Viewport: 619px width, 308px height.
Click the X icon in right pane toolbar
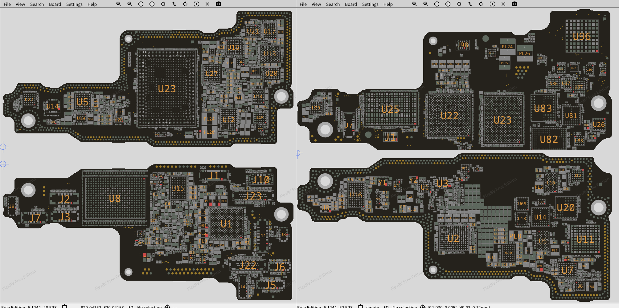point(503,4)
